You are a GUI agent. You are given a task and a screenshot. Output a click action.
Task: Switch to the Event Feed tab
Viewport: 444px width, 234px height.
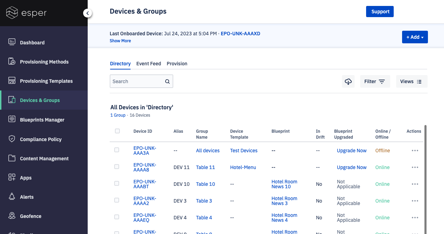[148, 64]
